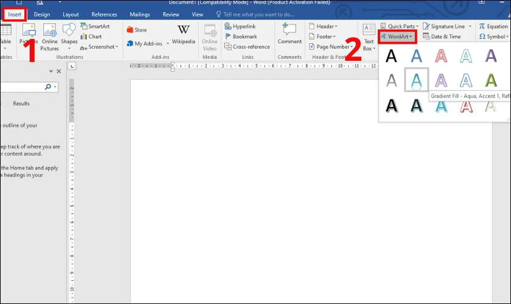Expand the Signature Line dropdown arrow
511x304 pixels.
pos(470,26)
